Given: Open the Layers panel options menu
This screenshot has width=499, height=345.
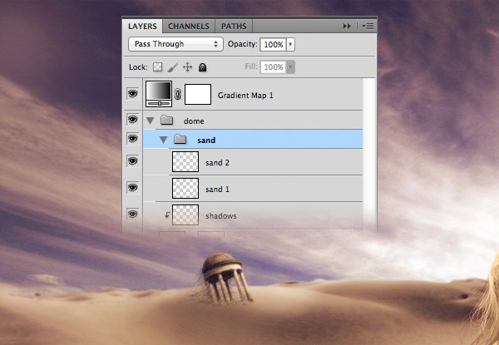Looking at the screenshot, I should click(x=368, y=27).
